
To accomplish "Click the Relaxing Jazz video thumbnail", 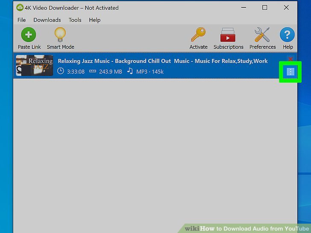I will [x=35, y=65].
